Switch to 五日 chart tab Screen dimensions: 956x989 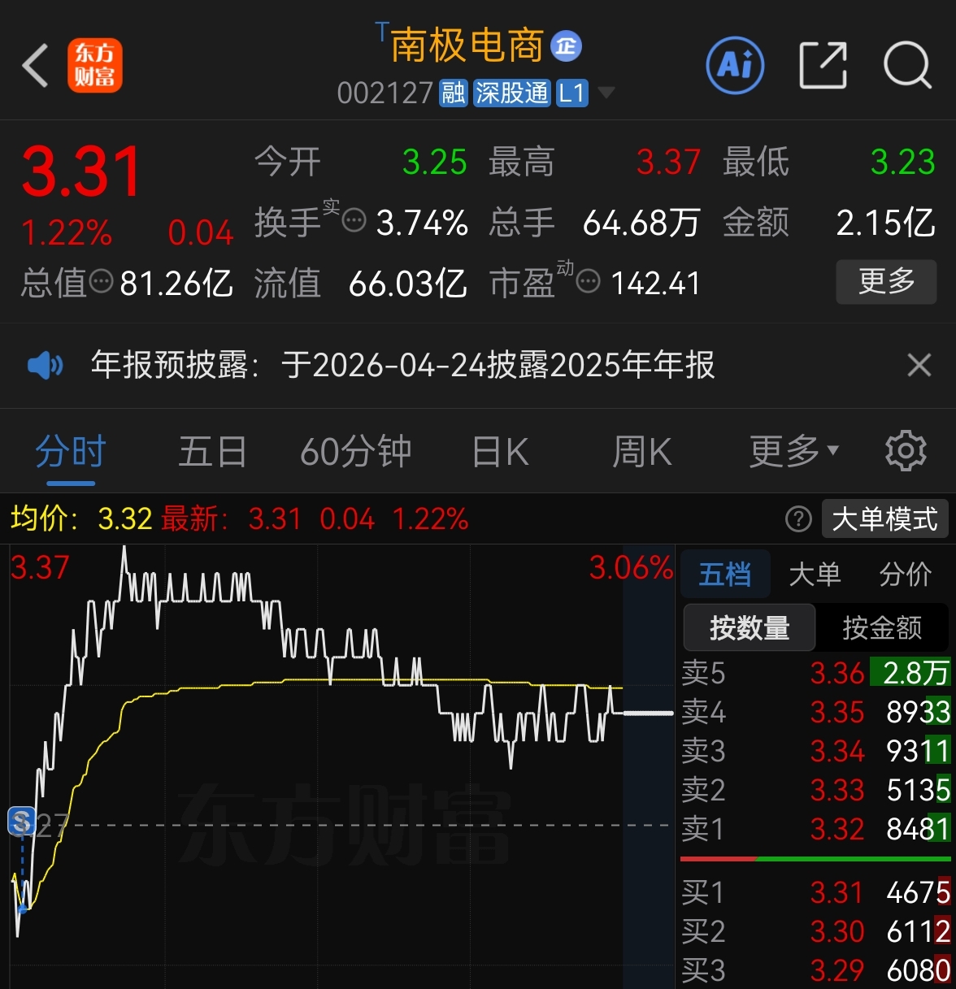tap(212, 452)
